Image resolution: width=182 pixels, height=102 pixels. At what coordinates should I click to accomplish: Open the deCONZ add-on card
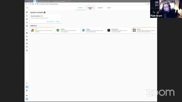(x=144, y=30)
